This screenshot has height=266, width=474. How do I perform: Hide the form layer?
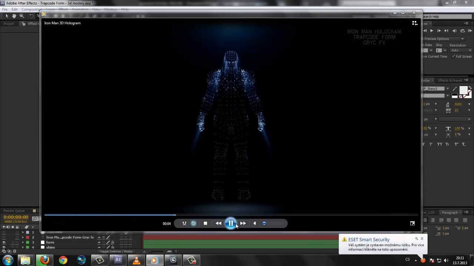coord(4,242)
